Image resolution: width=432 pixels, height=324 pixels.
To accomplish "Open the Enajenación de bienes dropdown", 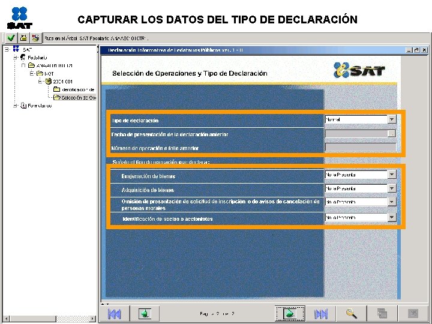I will point(391,175).
